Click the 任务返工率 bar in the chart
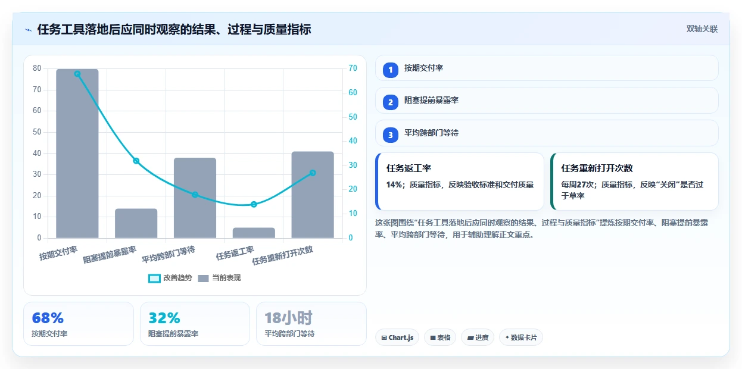 (x=254, y=233)
